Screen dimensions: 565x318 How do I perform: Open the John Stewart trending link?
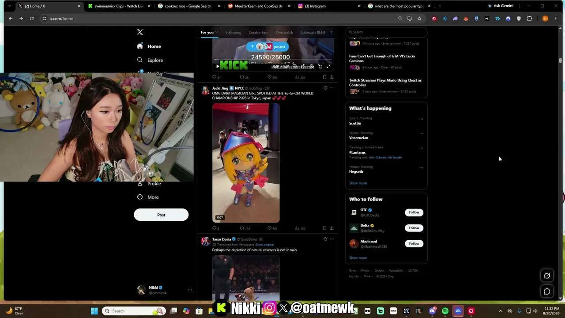pos(377,157)
